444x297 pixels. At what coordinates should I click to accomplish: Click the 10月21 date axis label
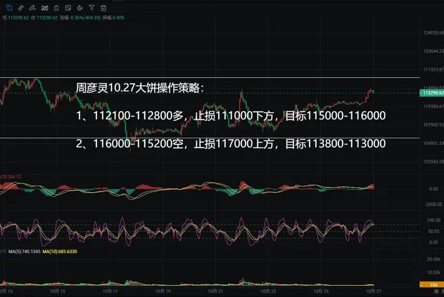pos(216,291)
